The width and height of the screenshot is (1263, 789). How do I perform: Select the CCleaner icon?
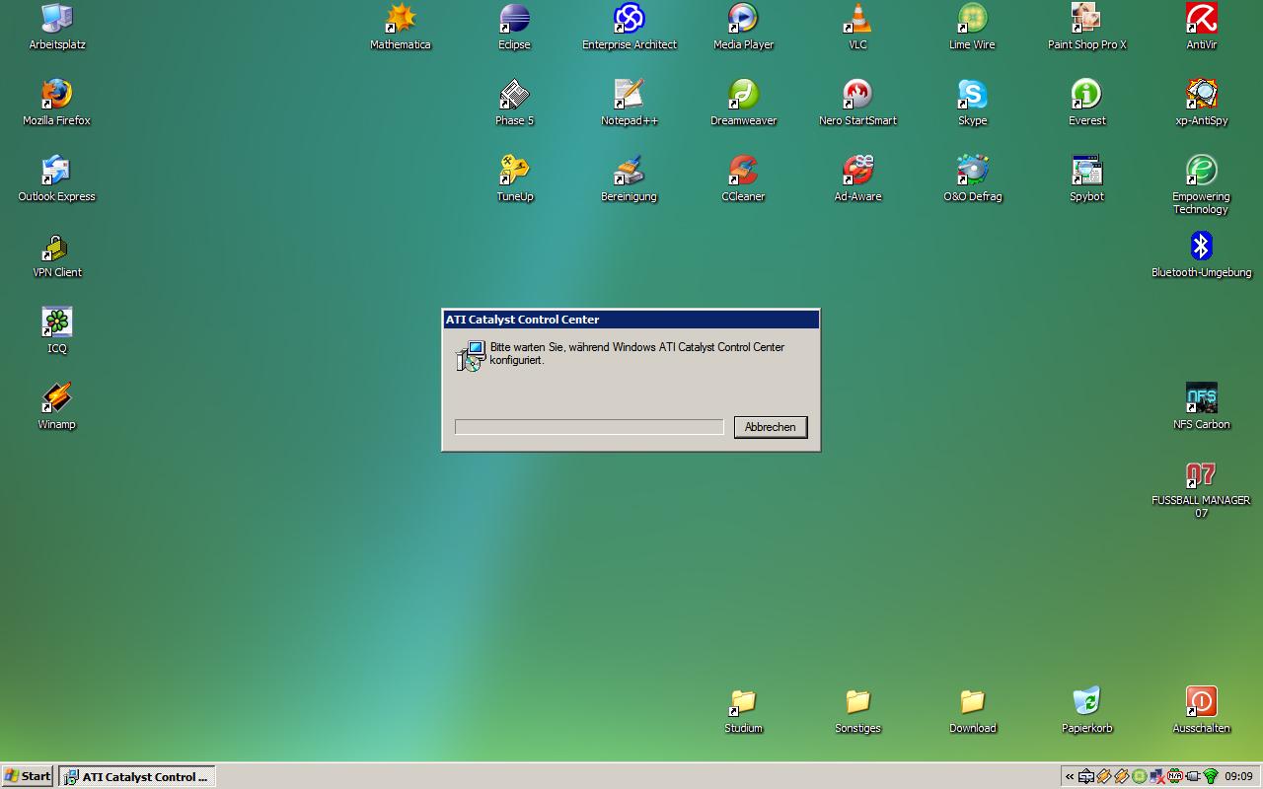point(743,170)
